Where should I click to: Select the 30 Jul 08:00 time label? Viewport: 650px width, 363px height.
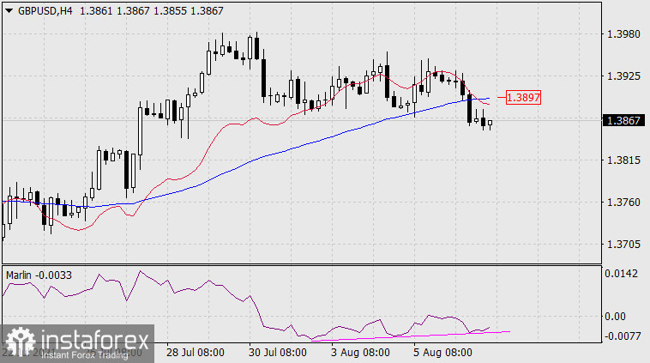[278, 353]
